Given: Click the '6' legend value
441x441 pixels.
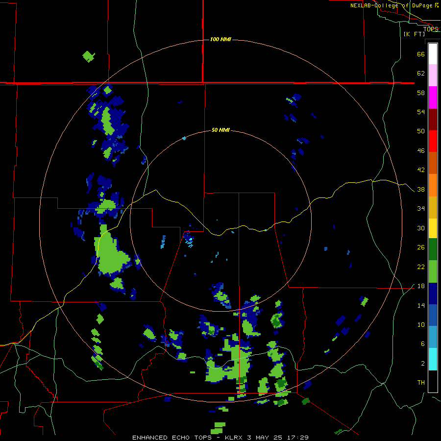Looking at the screenshot, I should pos(423,344).
